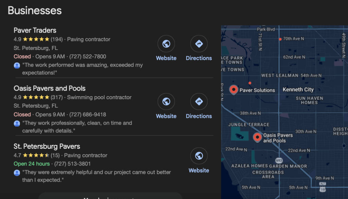Click Kenneth City label on map

tap(298, 90)
